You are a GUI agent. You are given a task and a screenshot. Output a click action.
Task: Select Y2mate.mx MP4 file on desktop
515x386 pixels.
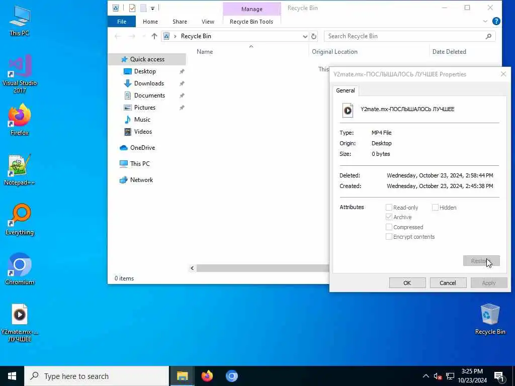[20, 323]
